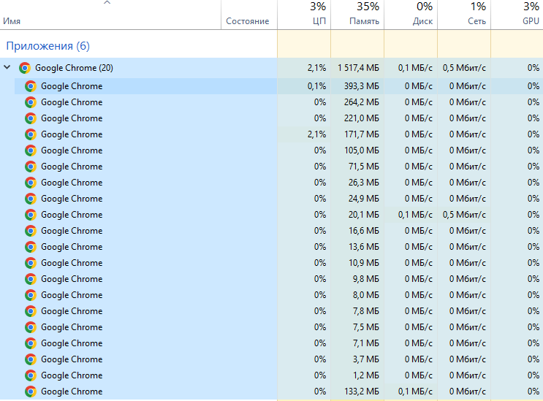Select the Chrome process name with 393,3 МБ memory
Image resolution: width=543 pixels, height=401 pixels.
[x=72, y=86]
